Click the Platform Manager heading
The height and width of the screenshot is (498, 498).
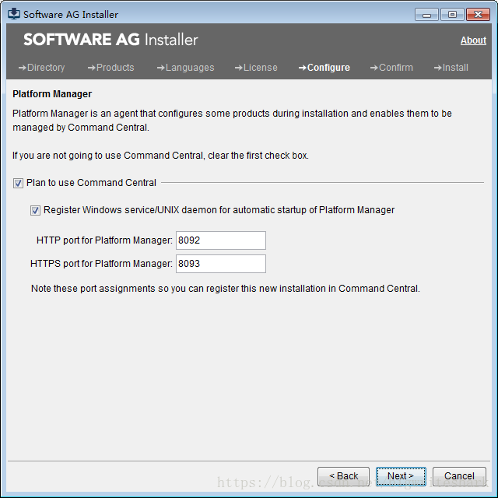(52, 94)
